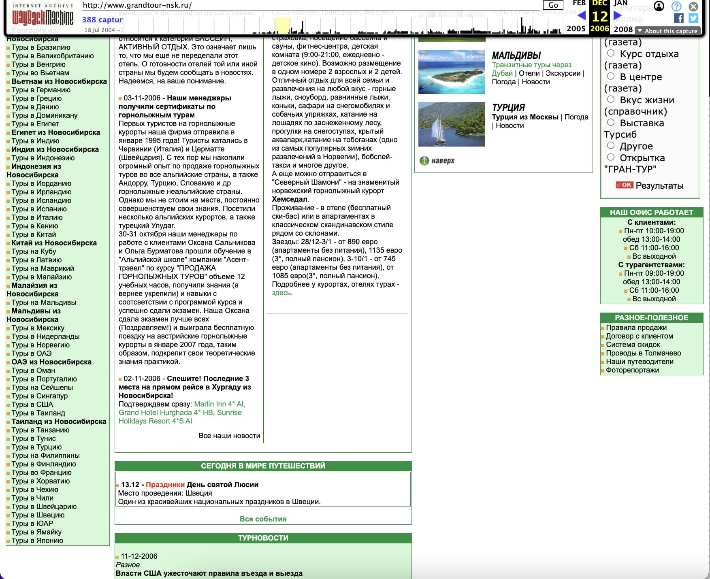Select FEB month in the capture calendar
The image size is (710, 579).
click(x=579, y=3)
